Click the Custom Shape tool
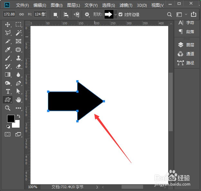The width and height of the screenshot is (201, 191). [x=8, y=100]
